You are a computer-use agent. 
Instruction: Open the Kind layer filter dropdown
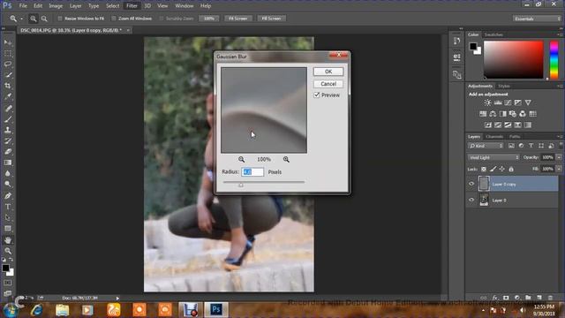coord(486,146)
